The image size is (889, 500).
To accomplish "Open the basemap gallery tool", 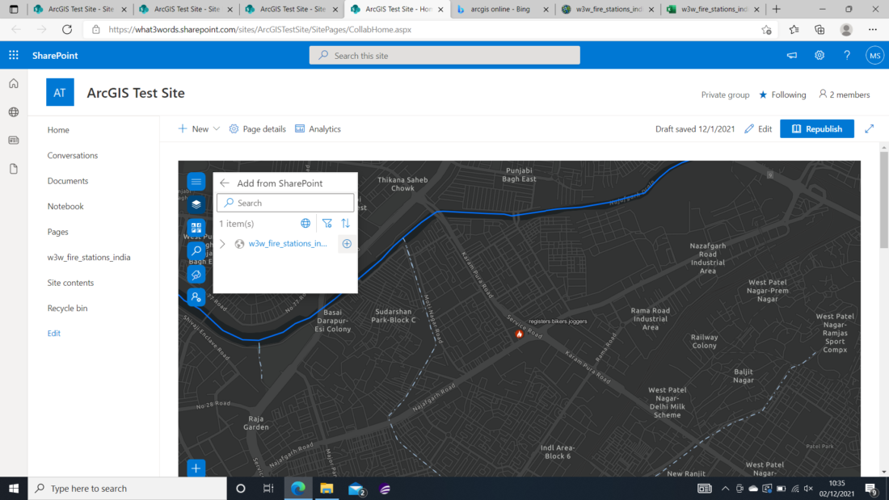I will click(x=196, y=227).
